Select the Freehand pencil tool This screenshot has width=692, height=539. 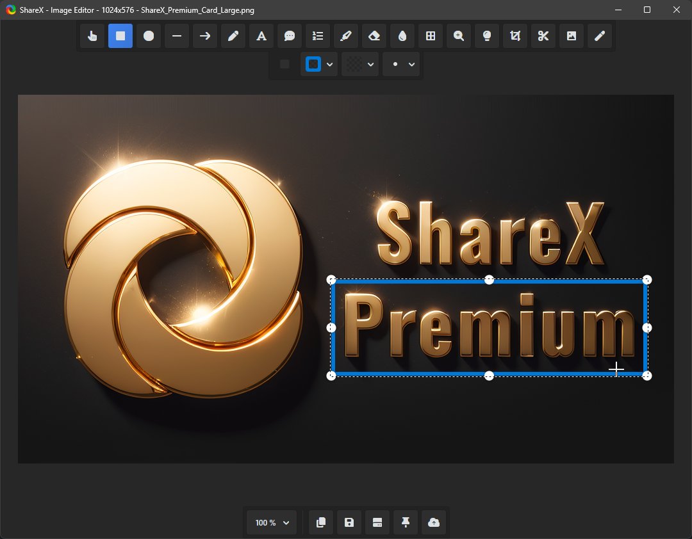coord(233,36)
